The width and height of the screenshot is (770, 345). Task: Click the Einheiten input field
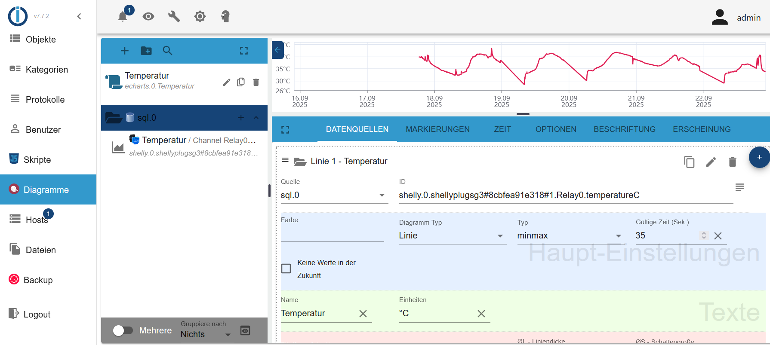437,314
